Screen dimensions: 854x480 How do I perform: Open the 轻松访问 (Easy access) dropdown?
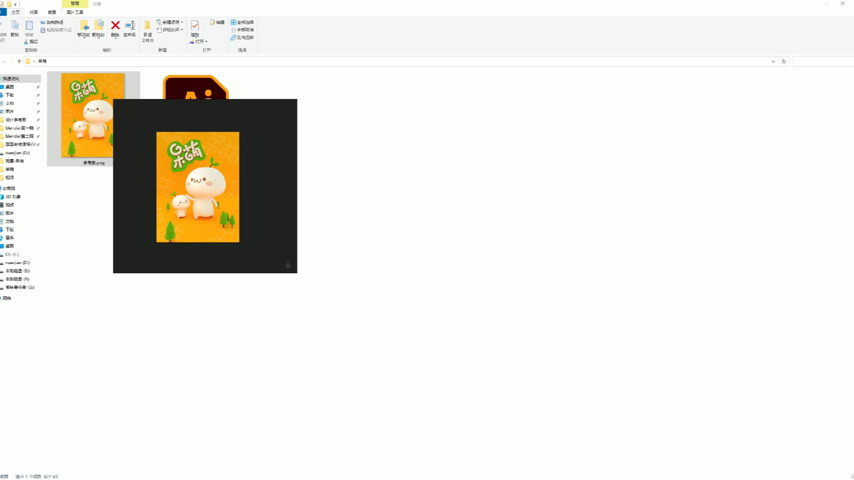coord(169,30)
